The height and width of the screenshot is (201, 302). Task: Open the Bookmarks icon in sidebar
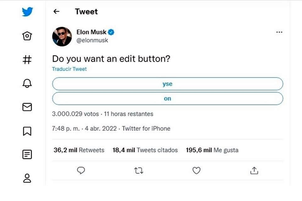tap(27, 131)
